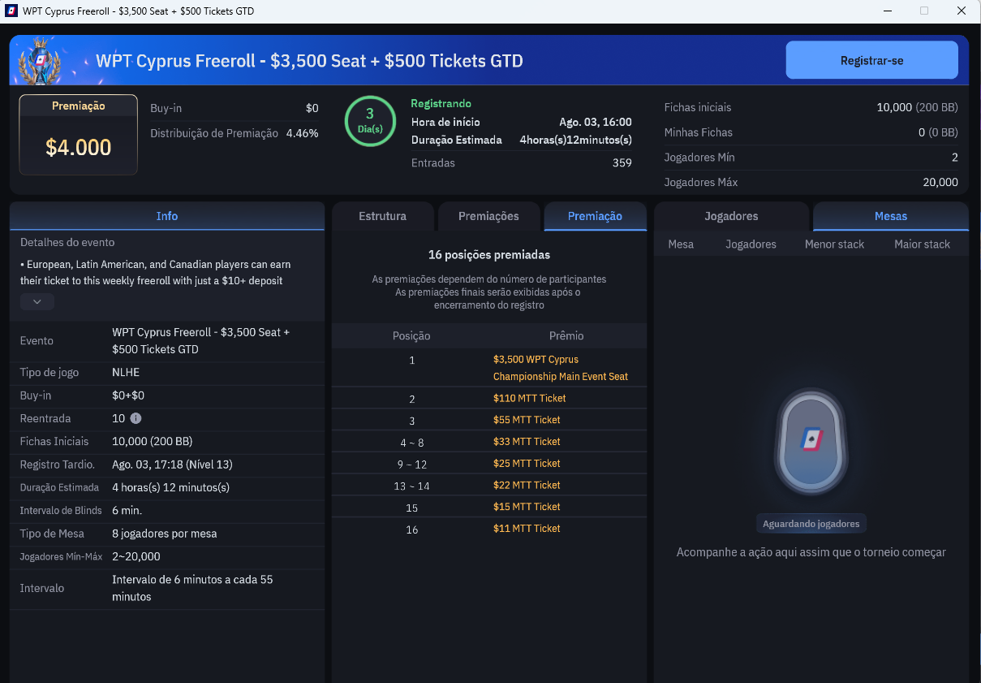Click the $25 MTT Ticket prize
This screenshot has height=683, width=981.
pyautogui.click(x=527, y=464)
